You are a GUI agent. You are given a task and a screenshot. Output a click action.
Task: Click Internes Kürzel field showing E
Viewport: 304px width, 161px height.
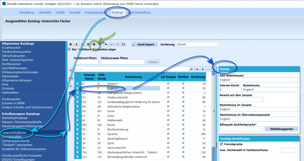pos(230,90)
